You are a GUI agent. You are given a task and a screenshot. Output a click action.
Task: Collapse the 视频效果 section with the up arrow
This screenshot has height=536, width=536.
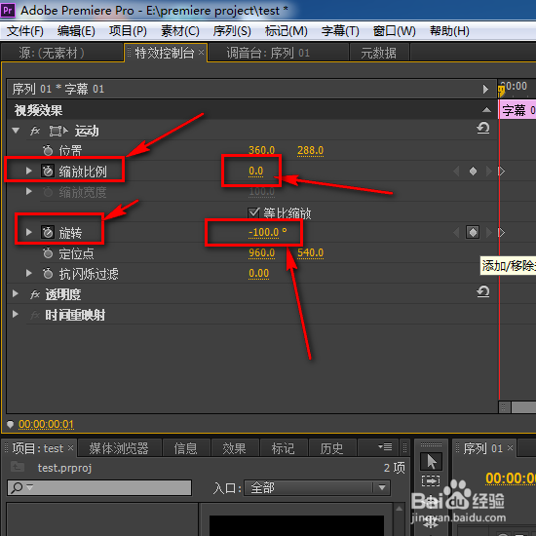(486, 110)
